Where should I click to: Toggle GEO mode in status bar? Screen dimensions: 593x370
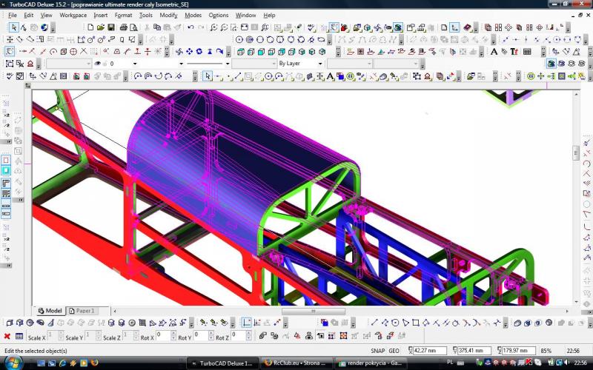pyautogui.click(x=394, y=351)
